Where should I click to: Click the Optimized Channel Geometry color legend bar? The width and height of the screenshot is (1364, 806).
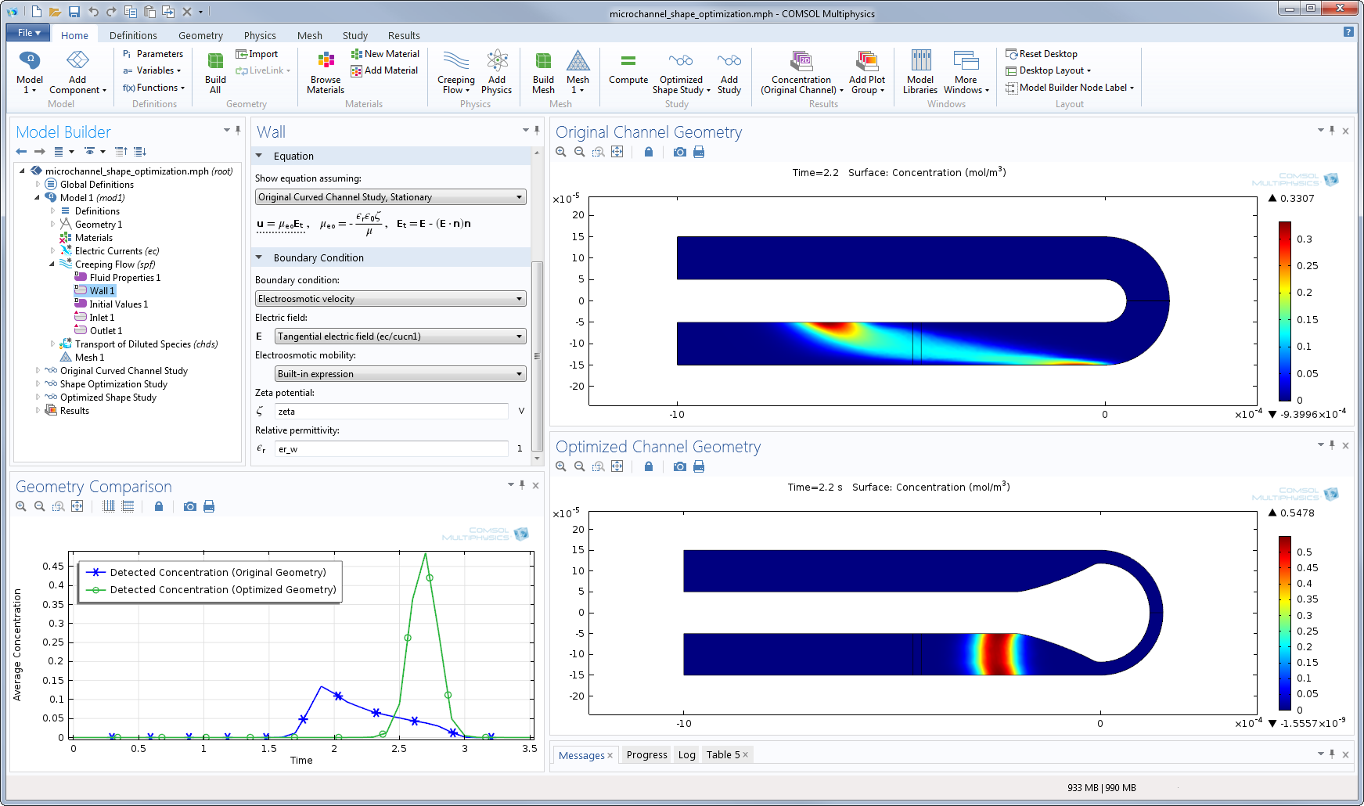click(x=1285, y=623)
